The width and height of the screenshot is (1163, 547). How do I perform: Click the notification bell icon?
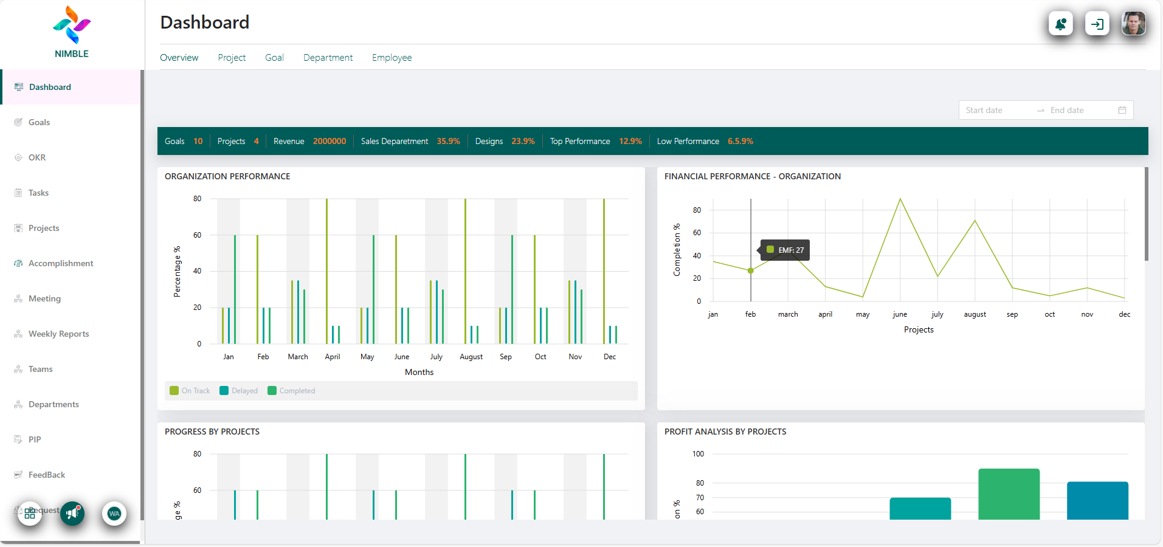(x=1060, y=24)
